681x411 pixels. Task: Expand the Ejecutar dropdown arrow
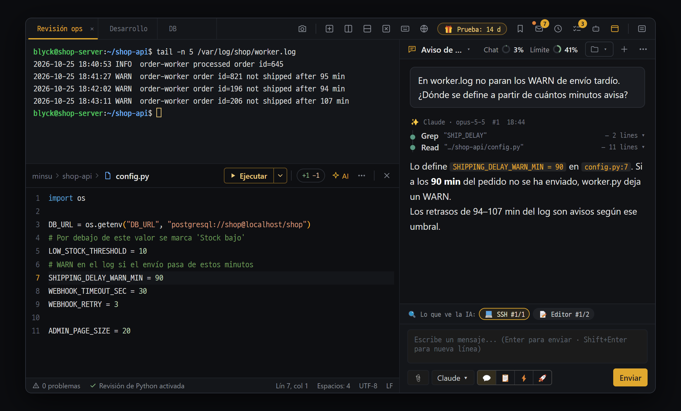pyautogui.click(x=280, y=176)
